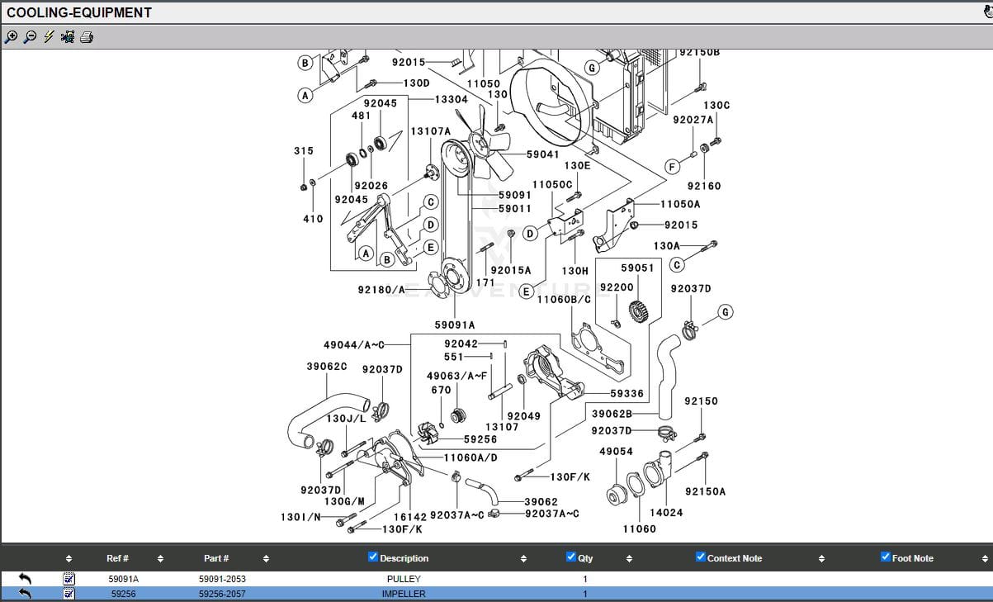Image resolution: width=993 pixels, height=602 pixels.
Task: Click the back arrow on the IMPELLER row
Action: point(25,594)
